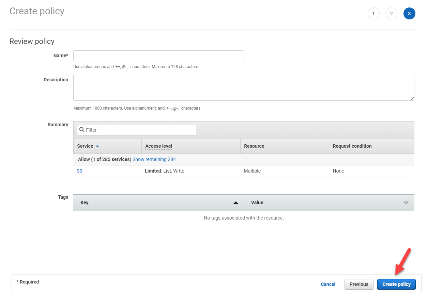Open the S3 service link
The width and height of the screenshot is (427, 291).
click(x=79, y=171)
